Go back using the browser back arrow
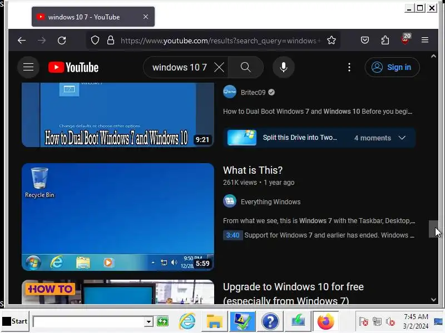The height and width of the screenshot is (333, 445). click(22, 40)
